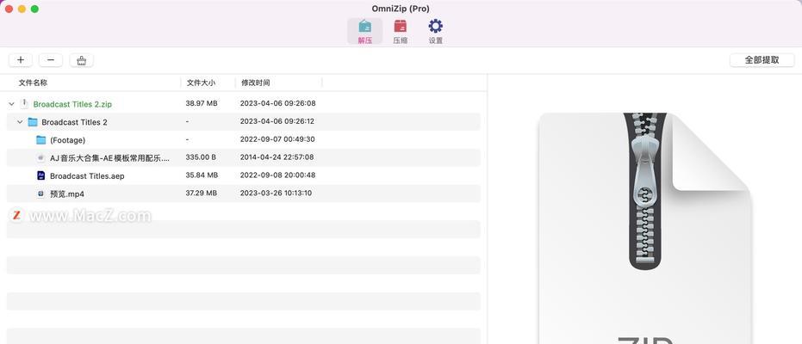
Task: Select the Broadcast Titles 2 folder name
Action: [x=74, y=122]
